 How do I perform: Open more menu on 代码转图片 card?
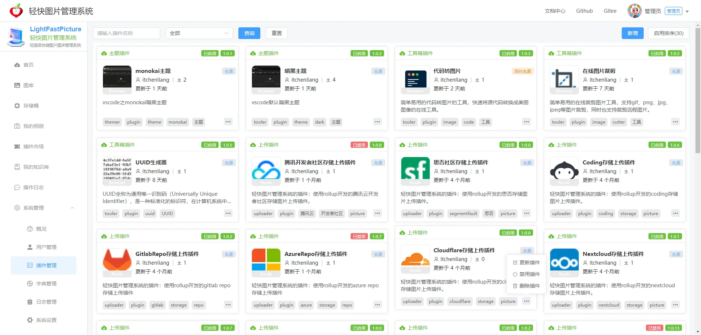526,122
